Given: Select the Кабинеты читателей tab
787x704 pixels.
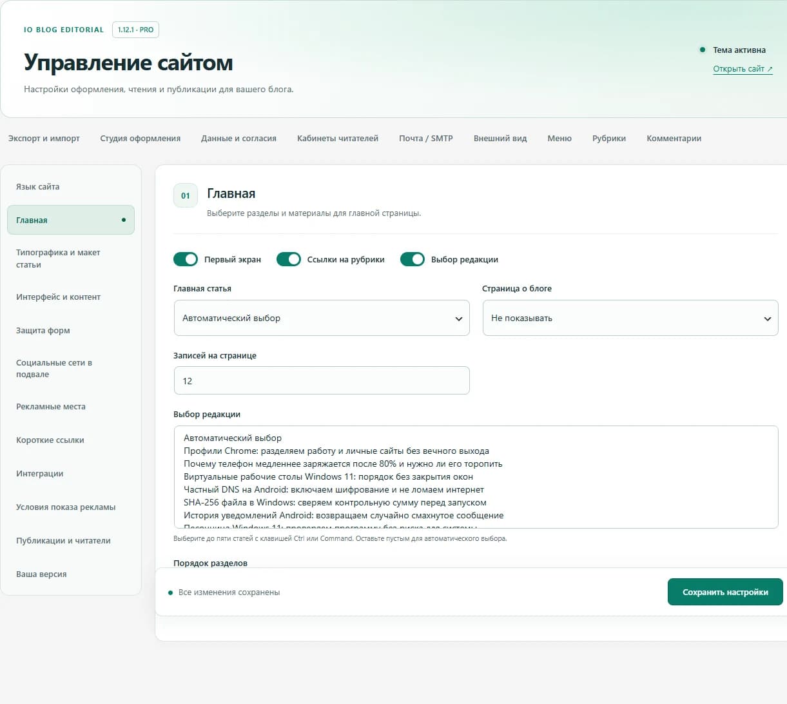Looking at the screenshot, I should pos(338,138).
